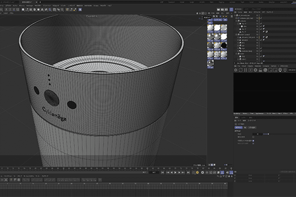Toggle the Z axis lock in toolbar

click(x=14, y=9)
